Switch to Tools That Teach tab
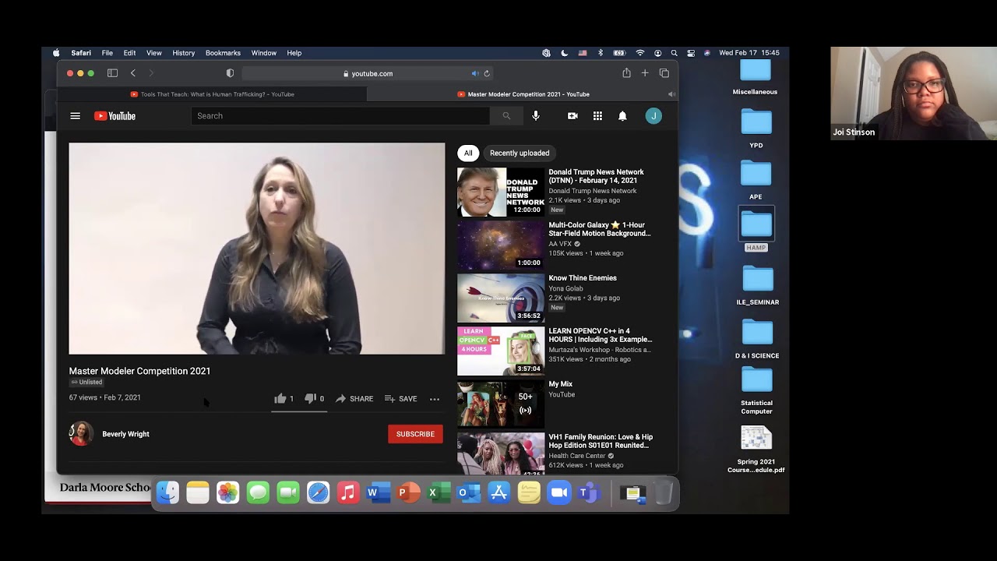Image resolution: width=997 pixels, height=561 pixels. click(x=212, y=94)
